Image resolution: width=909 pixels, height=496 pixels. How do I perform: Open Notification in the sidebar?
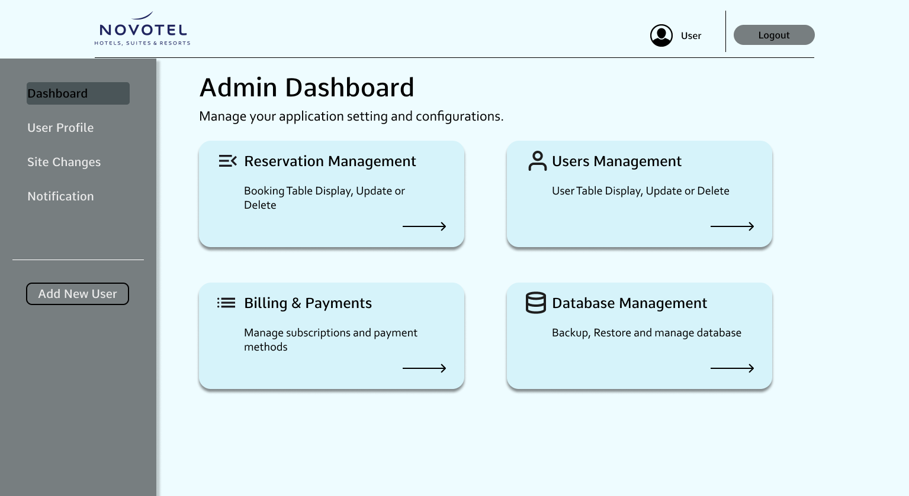coord(60,196)
